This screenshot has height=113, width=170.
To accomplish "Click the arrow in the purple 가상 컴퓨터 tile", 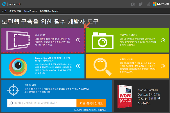I will pyautogui.click(x=78, y=40).
